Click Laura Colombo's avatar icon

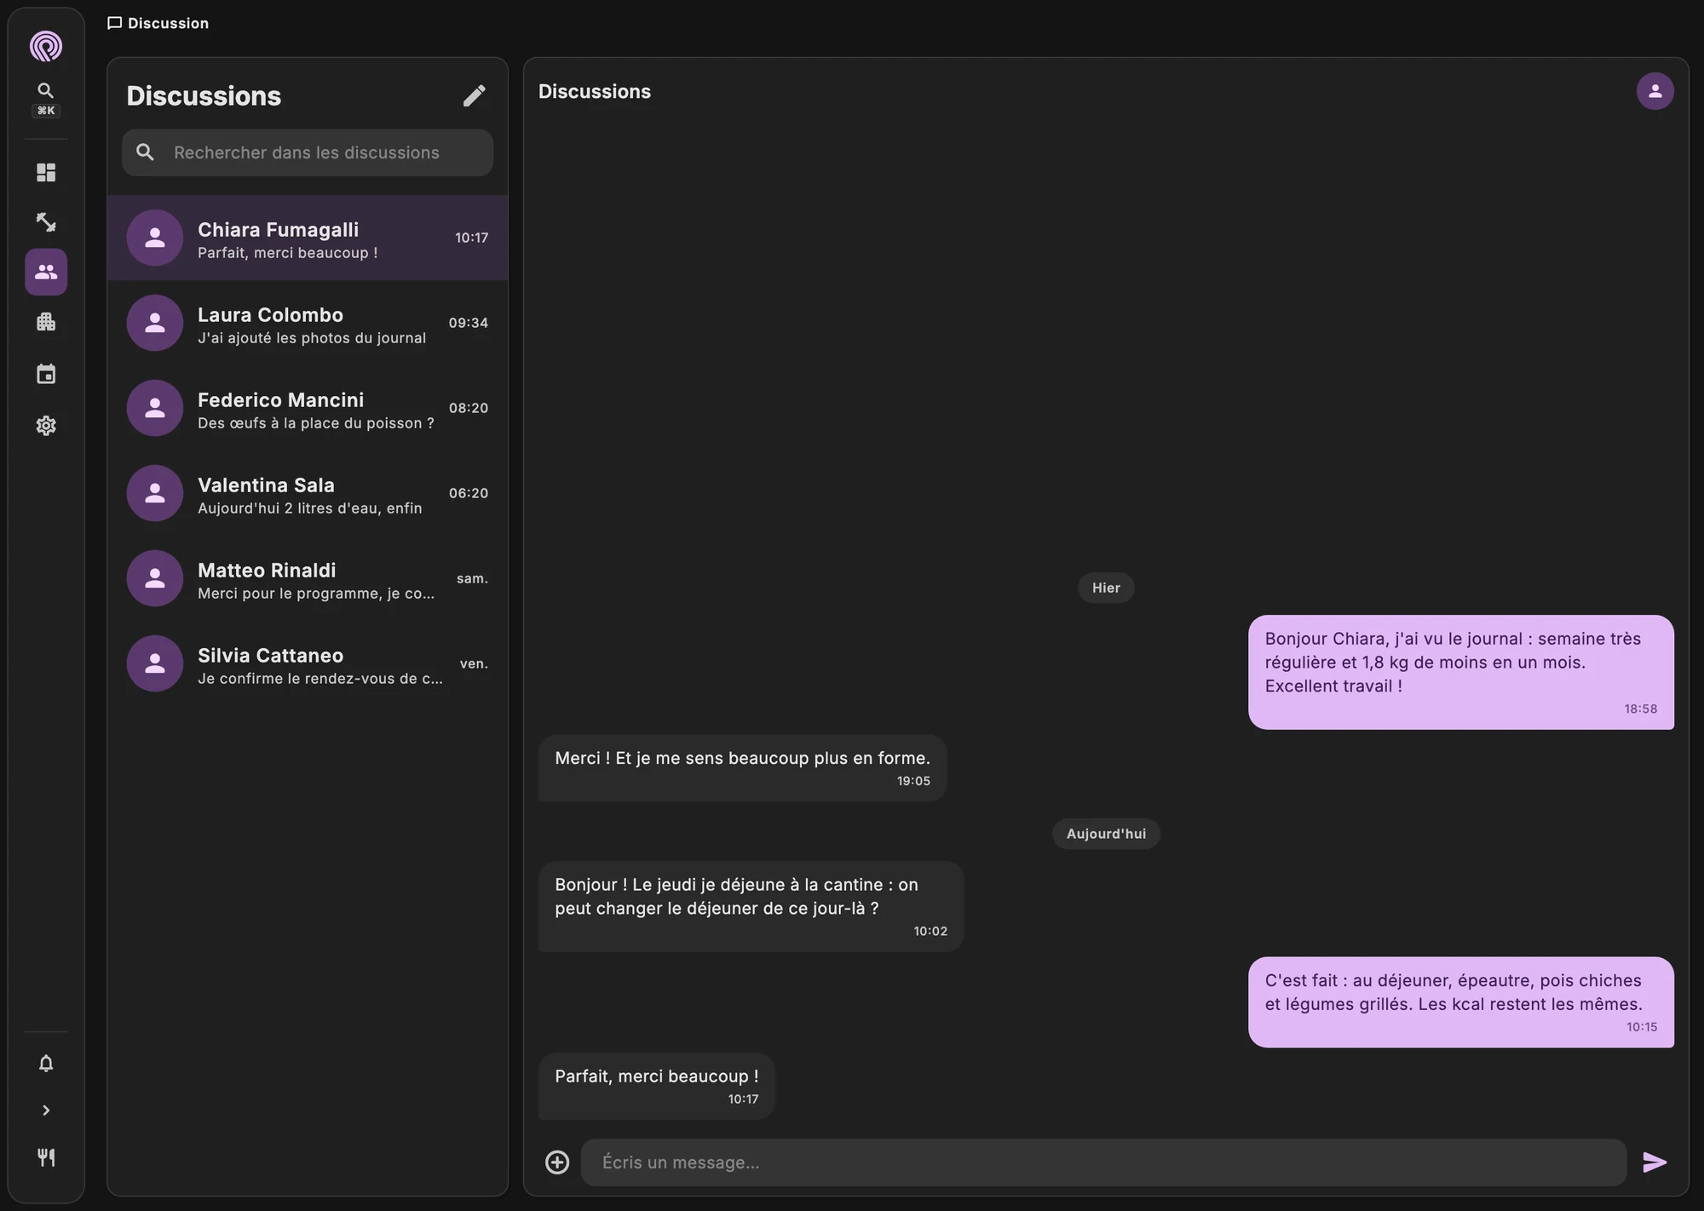155,323
